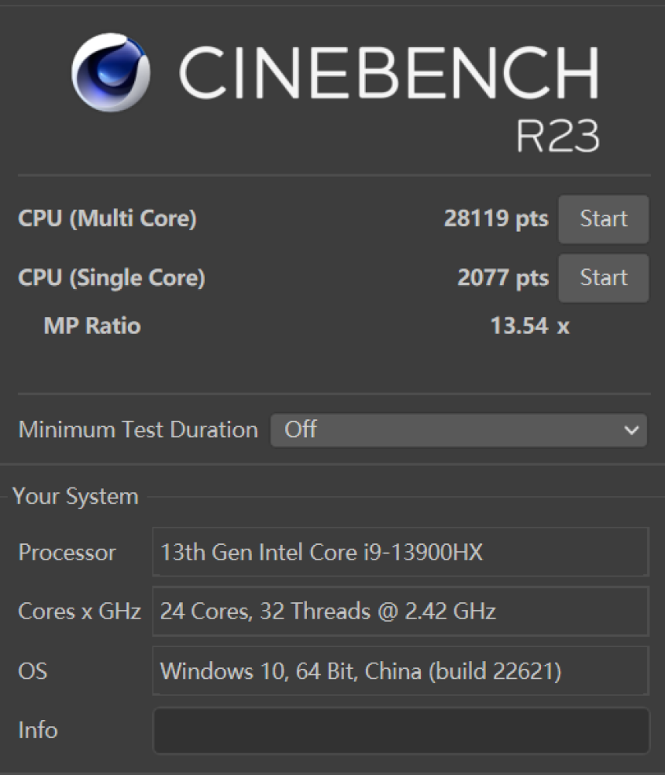Image resolution: width=665 pixels, height=775 pixels.
Task: Click the Your System section heading
Action: [x=76, y=497]
